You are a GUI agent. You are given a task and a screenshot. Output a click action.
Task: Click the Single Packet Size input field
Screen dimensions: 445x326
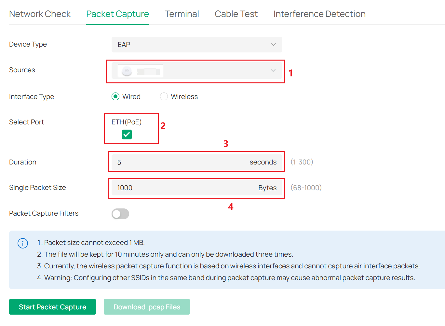196,188
